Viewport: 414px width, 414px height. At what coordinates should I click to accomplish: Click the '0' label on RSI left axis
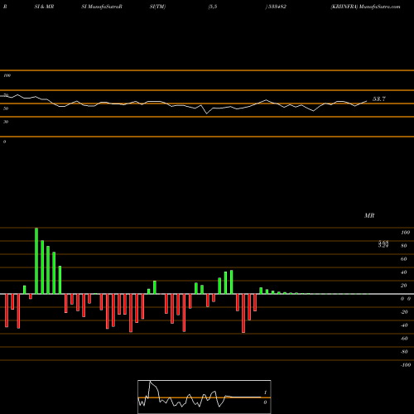pos(4,142)
